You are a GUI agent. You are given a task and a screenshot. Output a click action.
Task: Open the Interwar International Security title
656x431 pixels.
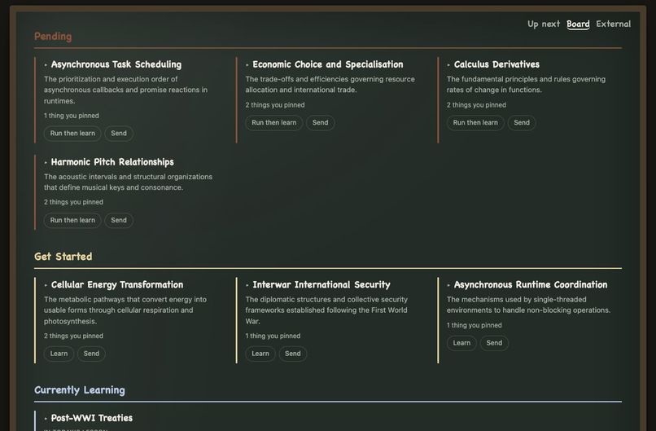(321, 285)
